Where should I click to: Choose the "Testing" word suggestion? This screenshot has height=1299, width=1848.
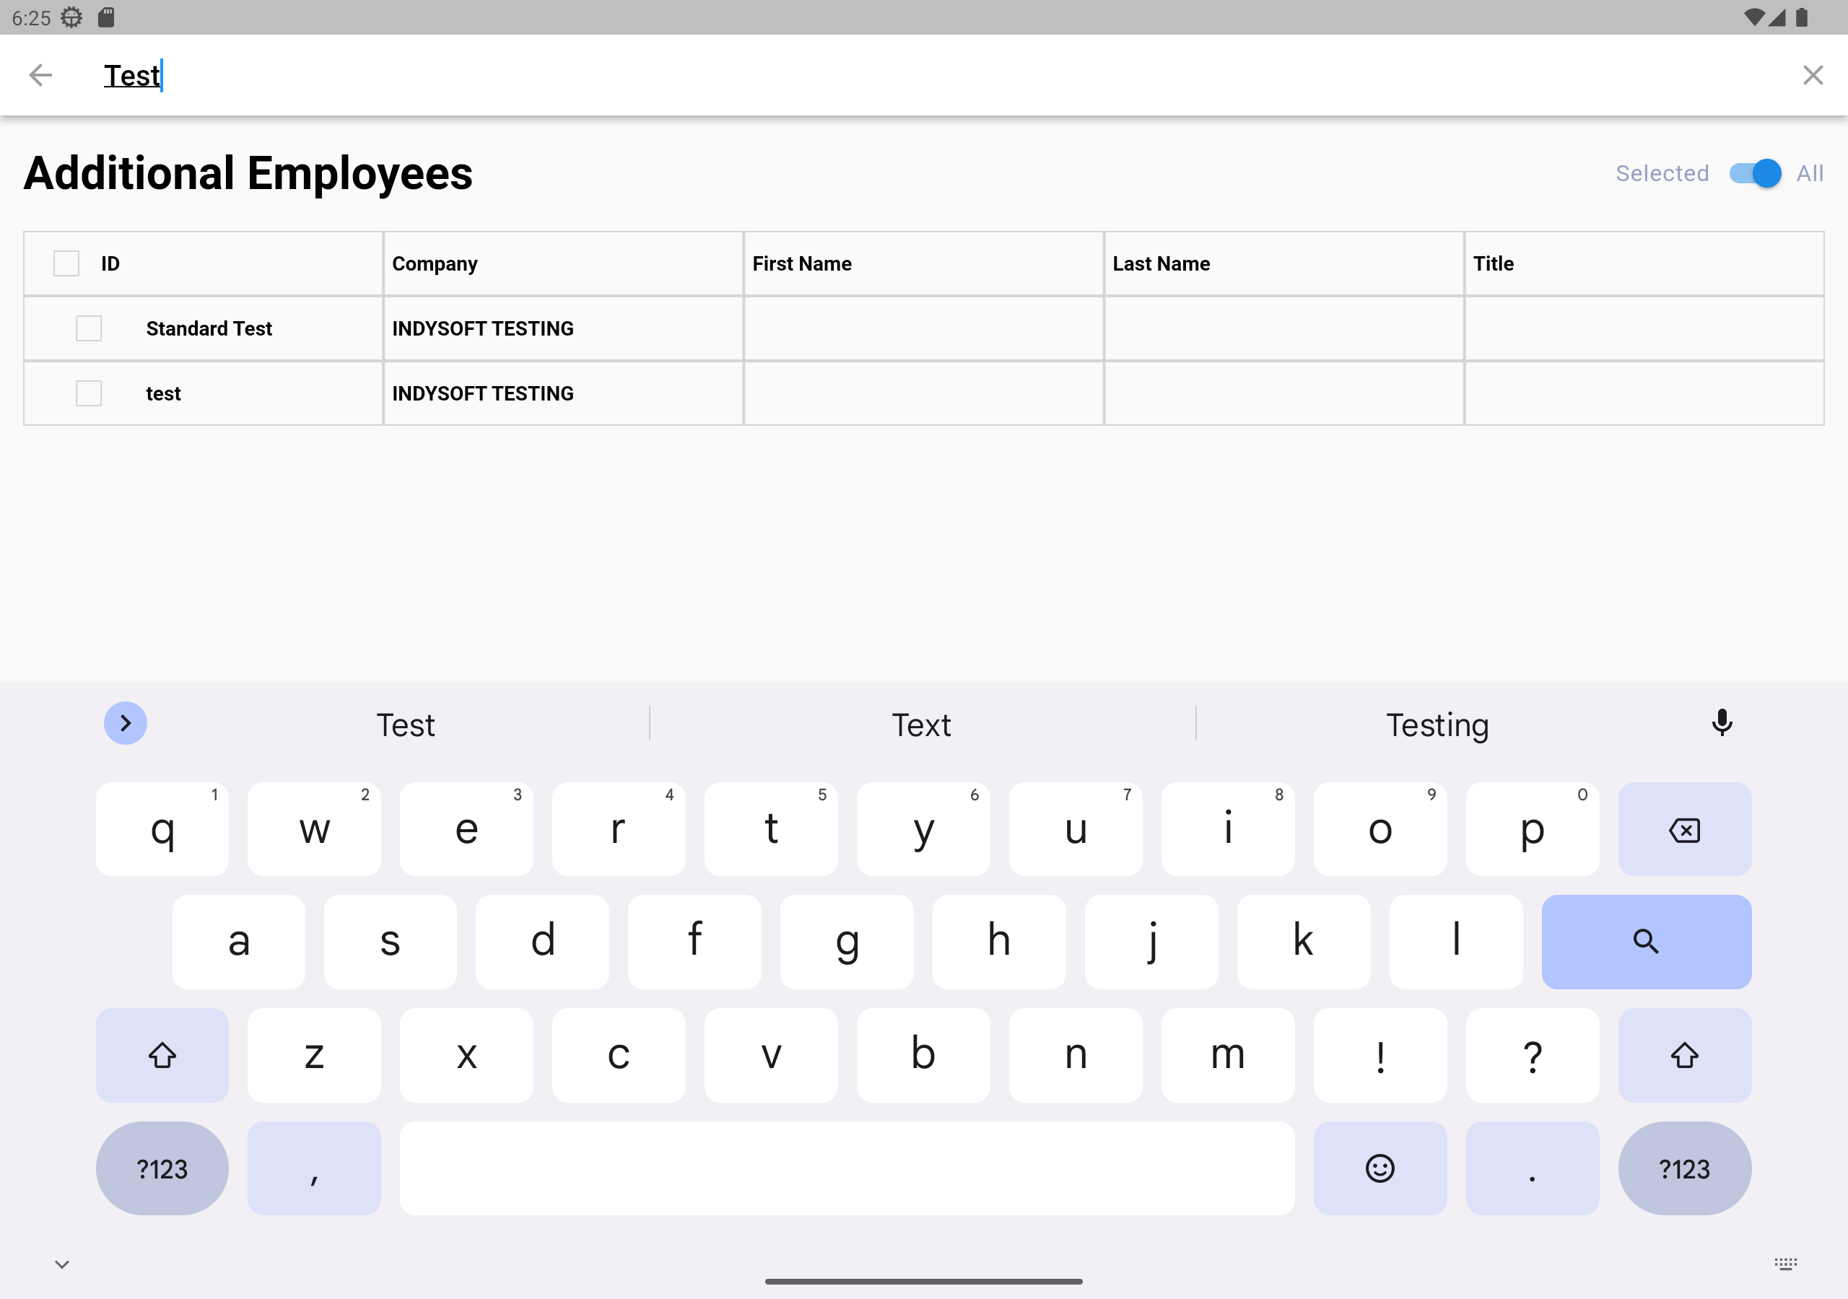[1437, 725]
